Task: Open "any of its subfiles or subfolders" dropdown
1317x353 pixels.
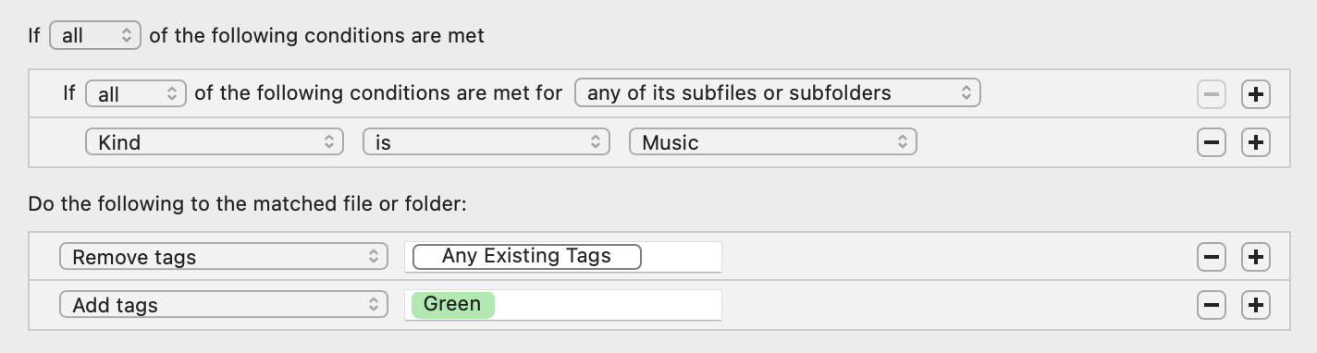Action: 777,93
